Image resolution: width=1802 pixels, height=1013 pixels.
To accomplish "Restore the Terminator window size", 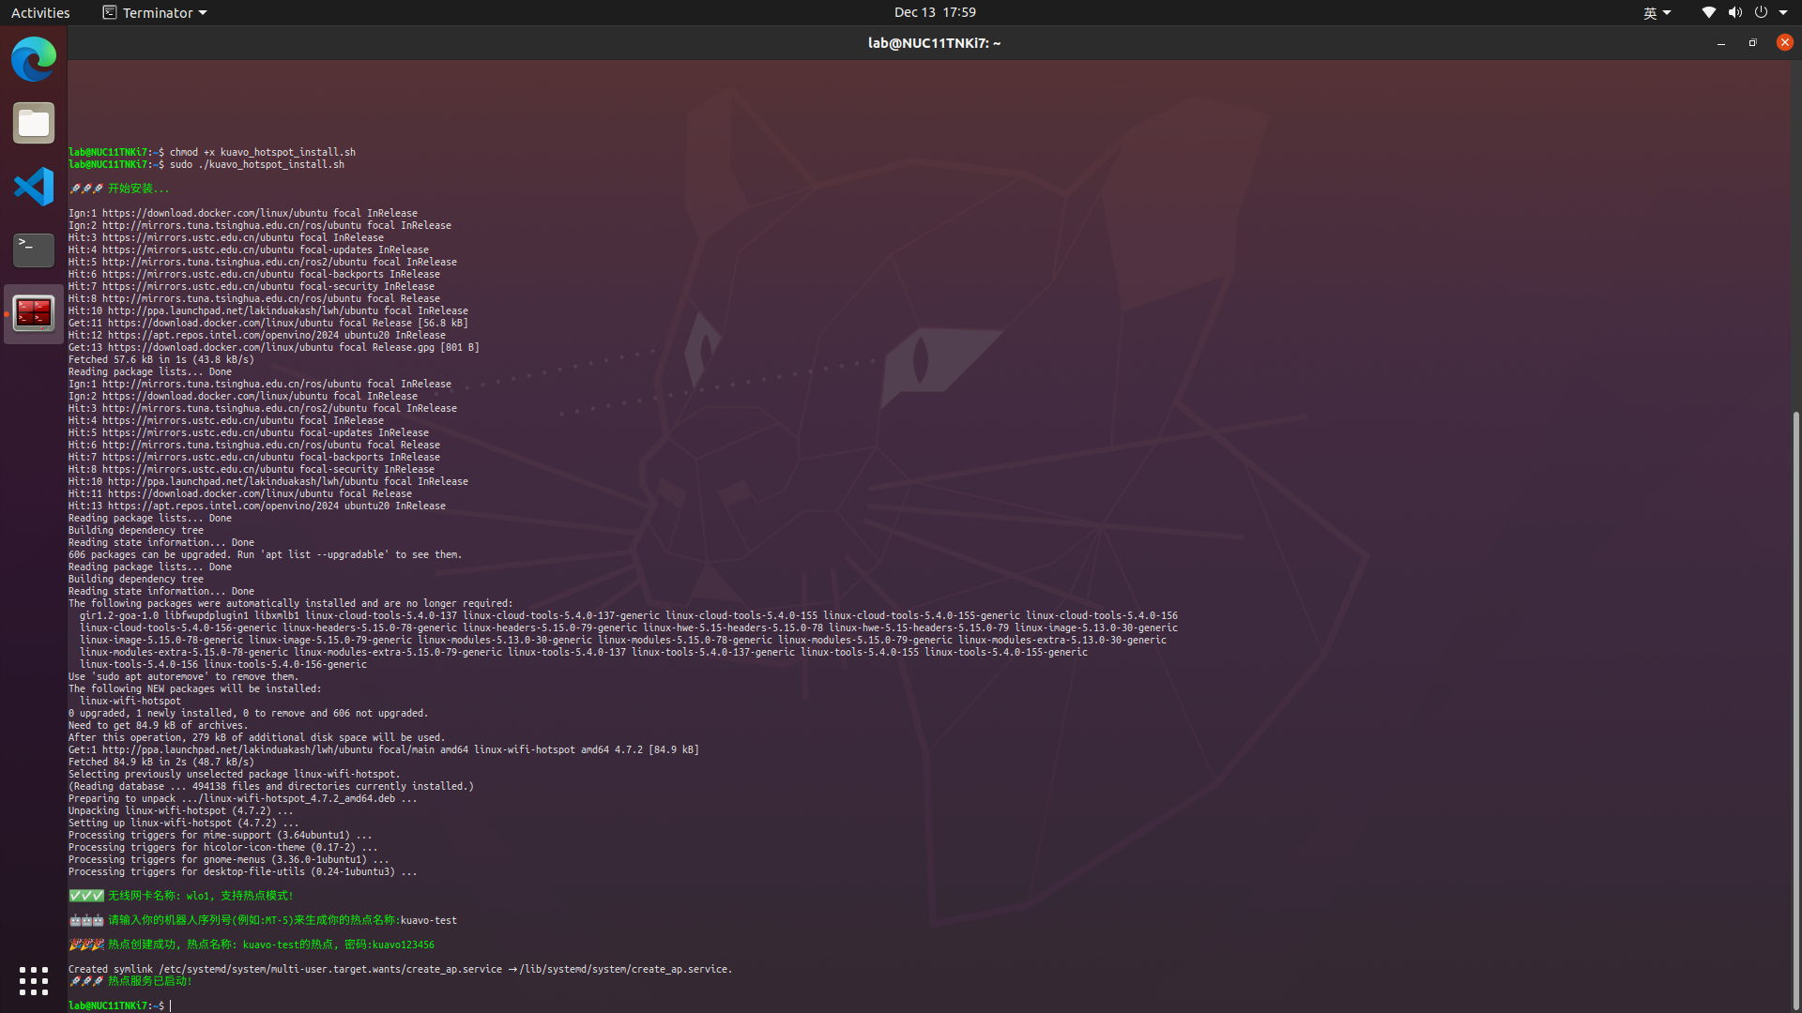I will coord(1752,43).
